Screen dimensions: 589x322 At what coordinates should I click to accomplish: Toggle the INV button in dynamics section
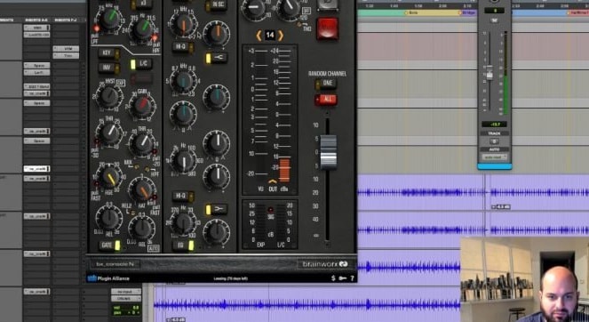point(109,68)
